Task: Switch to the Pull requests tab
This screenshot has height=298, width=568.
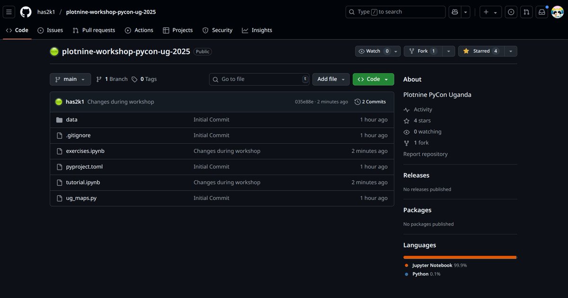Action: (x=94, y=30)
